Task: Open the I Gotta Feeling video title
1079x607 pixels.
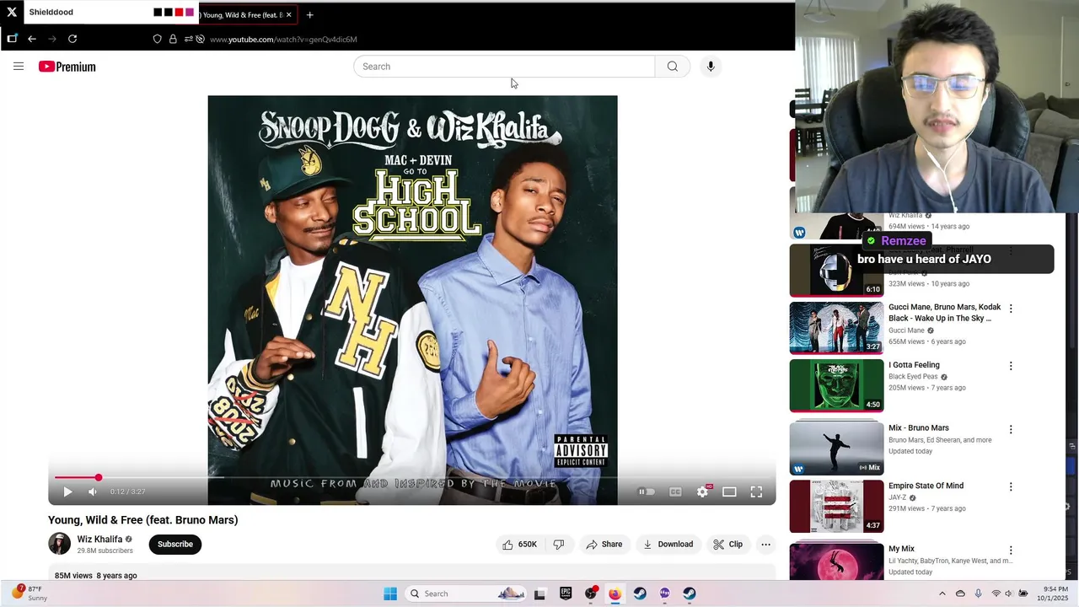Action: (914, 365)
